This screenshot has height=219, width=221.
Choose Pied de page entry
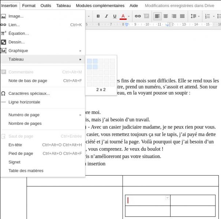(x=43, y=153)
